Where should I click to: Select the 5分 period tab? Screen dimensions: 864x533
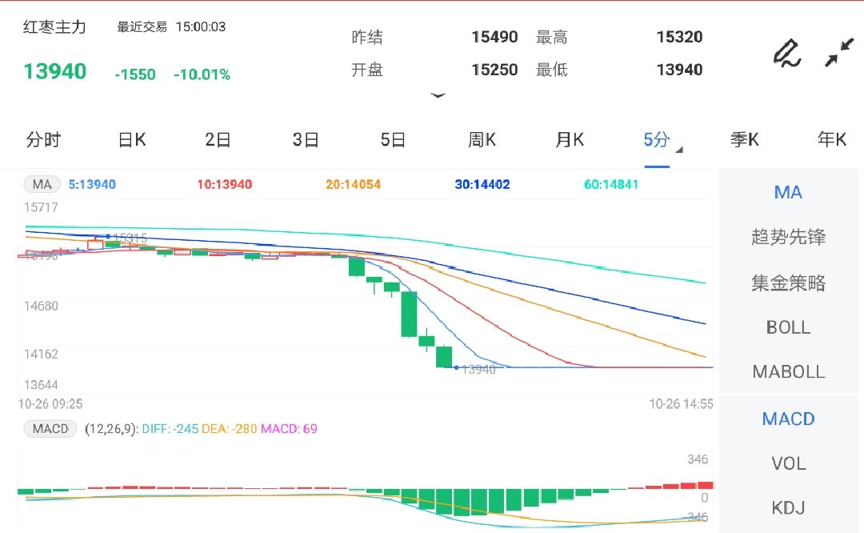click(657, 139)
